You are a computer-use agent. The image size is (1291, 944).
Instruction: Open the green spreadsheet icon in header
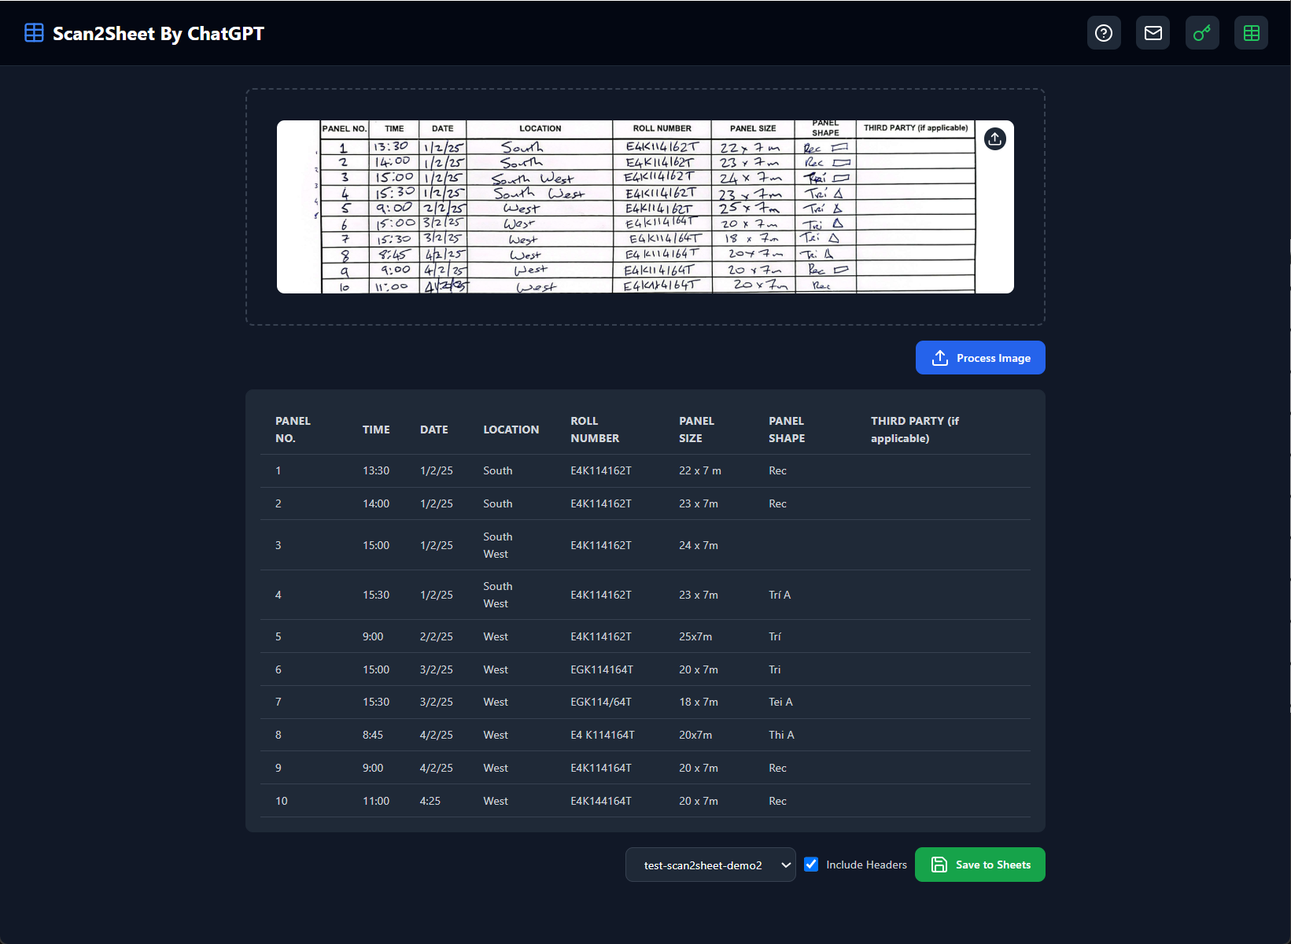(1251, 33)
